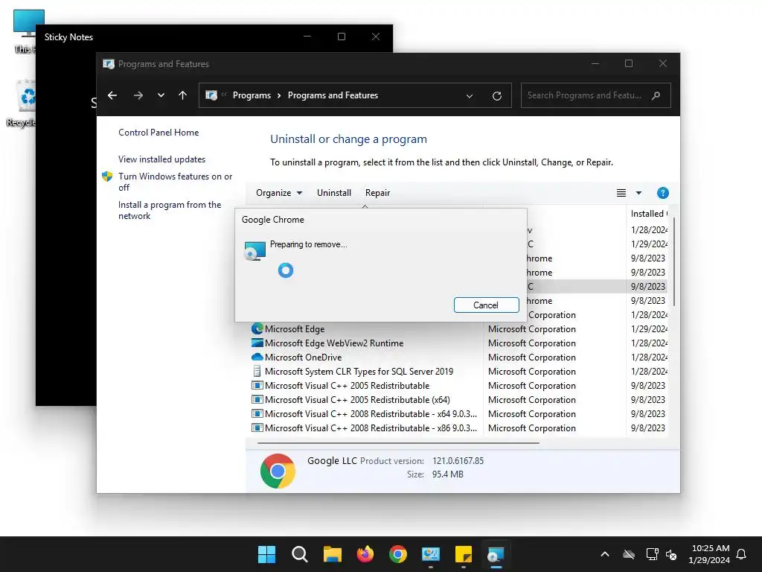Screen dimensions: 762x572
Task: Click the installer icon in Chrome dialog
Action: [x=255, y=250]
